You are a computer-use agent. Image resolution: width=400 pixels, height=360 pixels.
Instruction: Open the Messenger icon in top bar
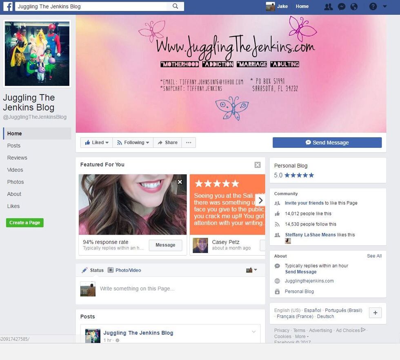pos(342,7)
